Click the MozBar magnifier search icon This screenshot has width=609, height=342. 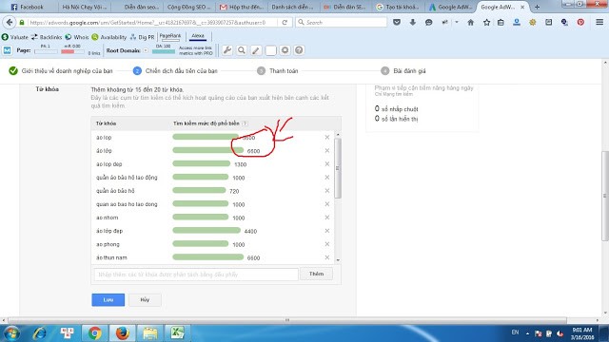[242, 50]
